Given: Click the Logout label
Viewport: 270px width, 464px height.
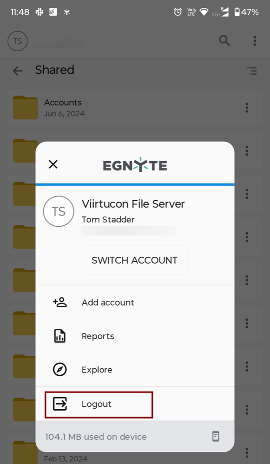Looking at the screenshot, I should [97, 404].
